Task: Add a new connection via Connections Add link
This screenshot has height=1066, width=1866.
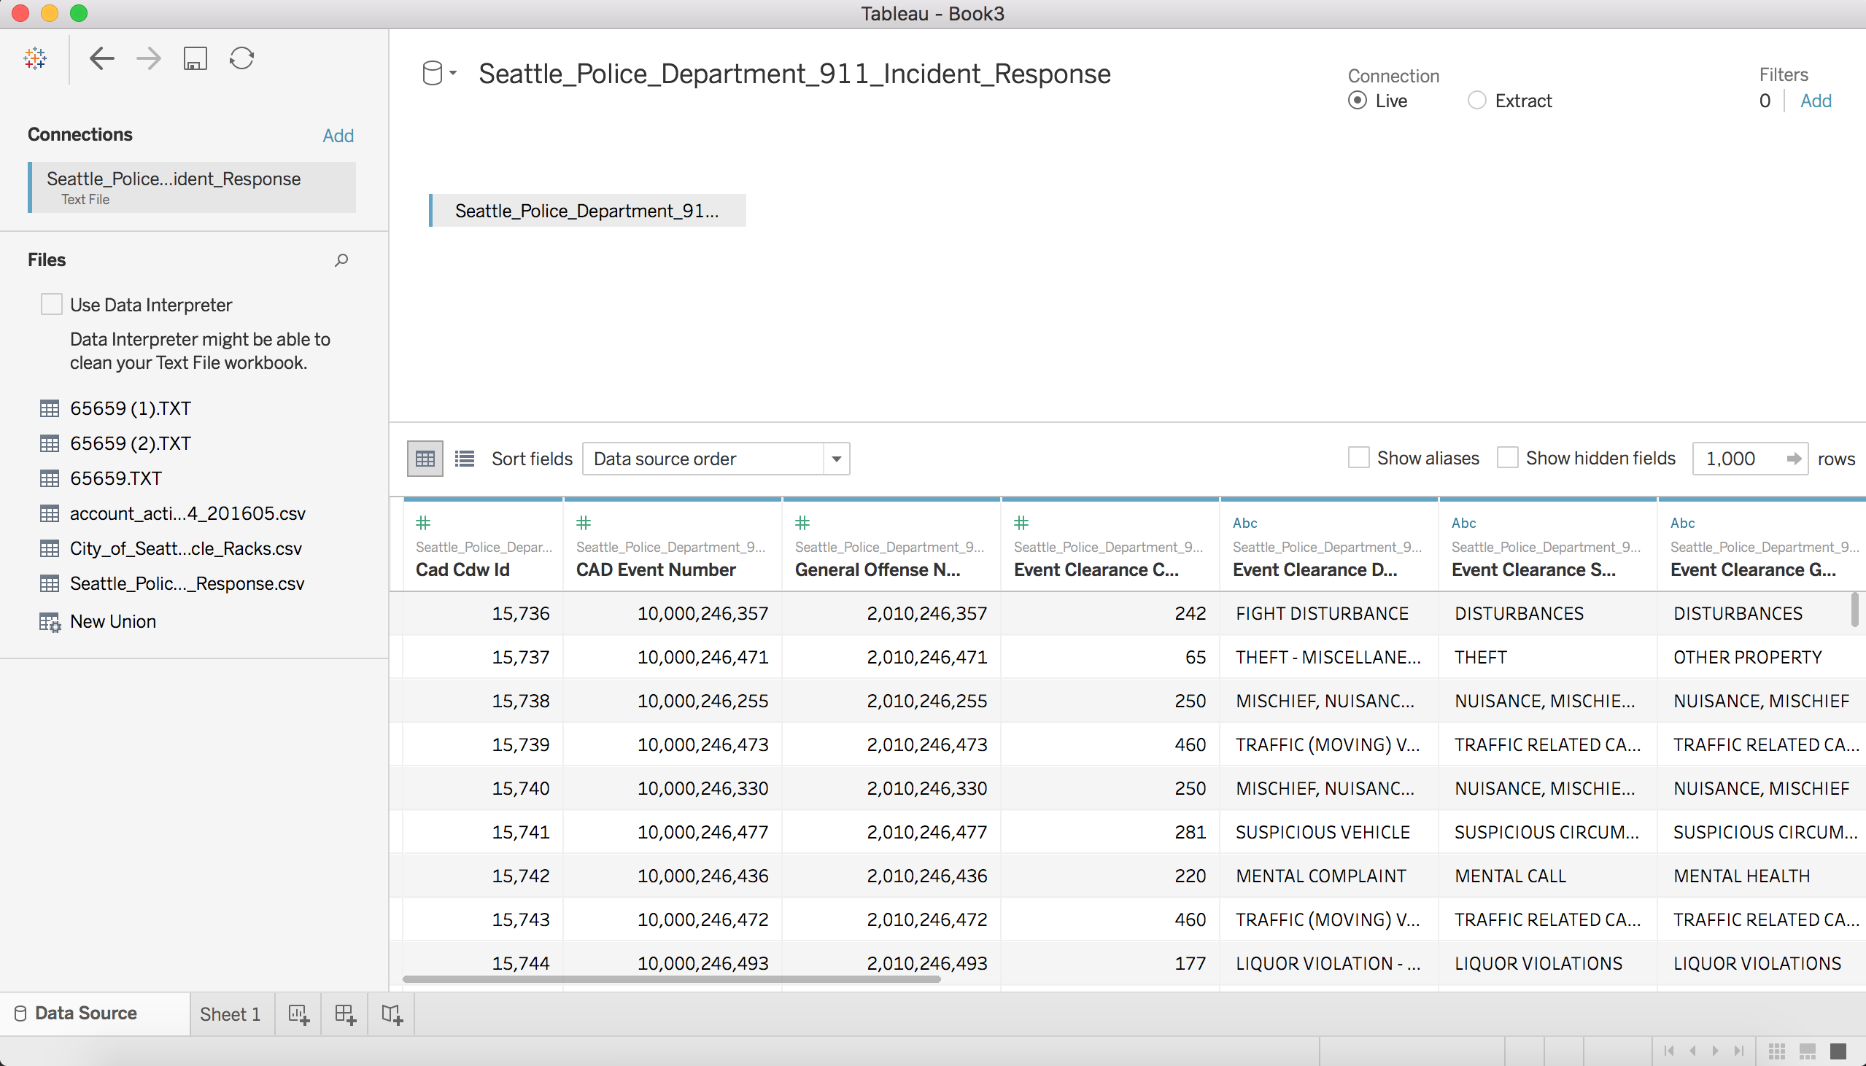Action: tap(338, 136)
